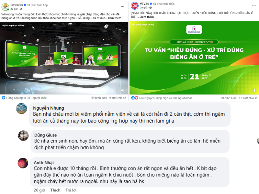The image size is (259, 194).
Task: Open 67 lượt chia sẻ count
Action: pos(248,98)
